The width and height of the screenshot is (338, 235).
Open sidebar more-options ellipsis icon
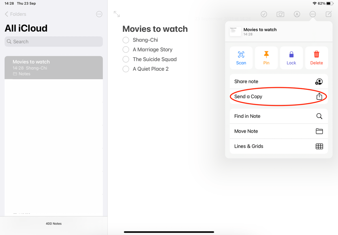(x=99, y=14)
